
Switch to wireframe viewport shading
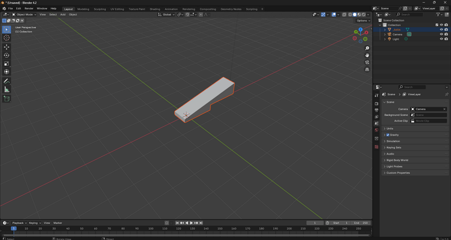coord(350,14)
